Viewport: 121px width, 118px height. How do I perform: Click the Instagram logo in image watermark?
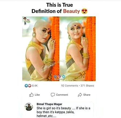tap(59, 77)
